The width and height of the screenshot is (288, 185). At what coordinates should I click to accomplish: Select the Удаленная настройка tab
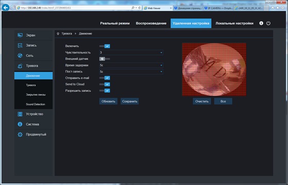[x=191, y=23]
